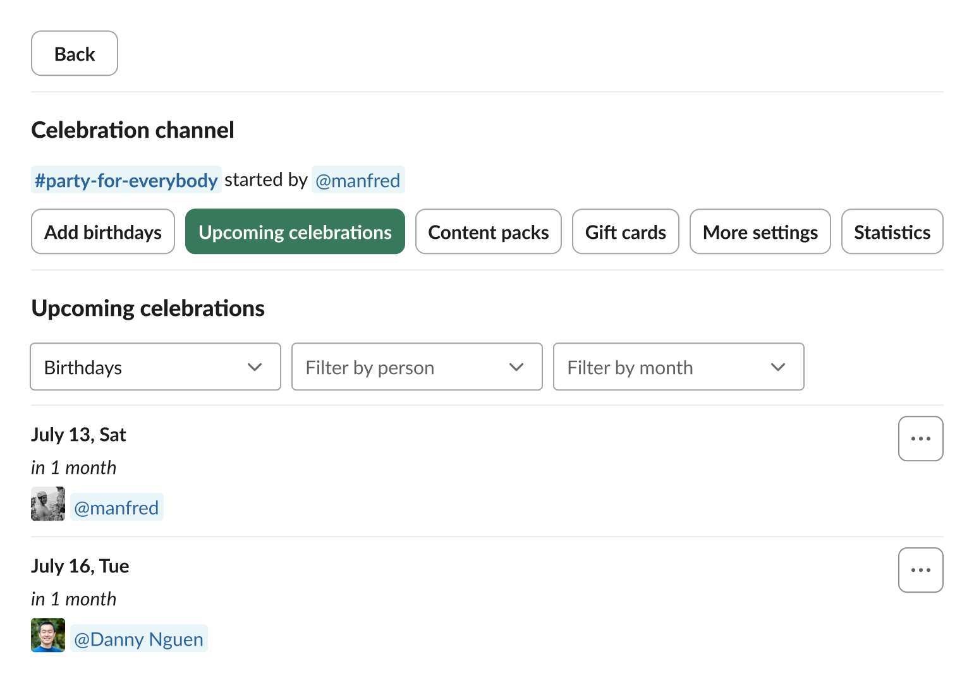Screen dimensions: 974x683
Task: Open @manfred link under July 13
Action: 117,507
